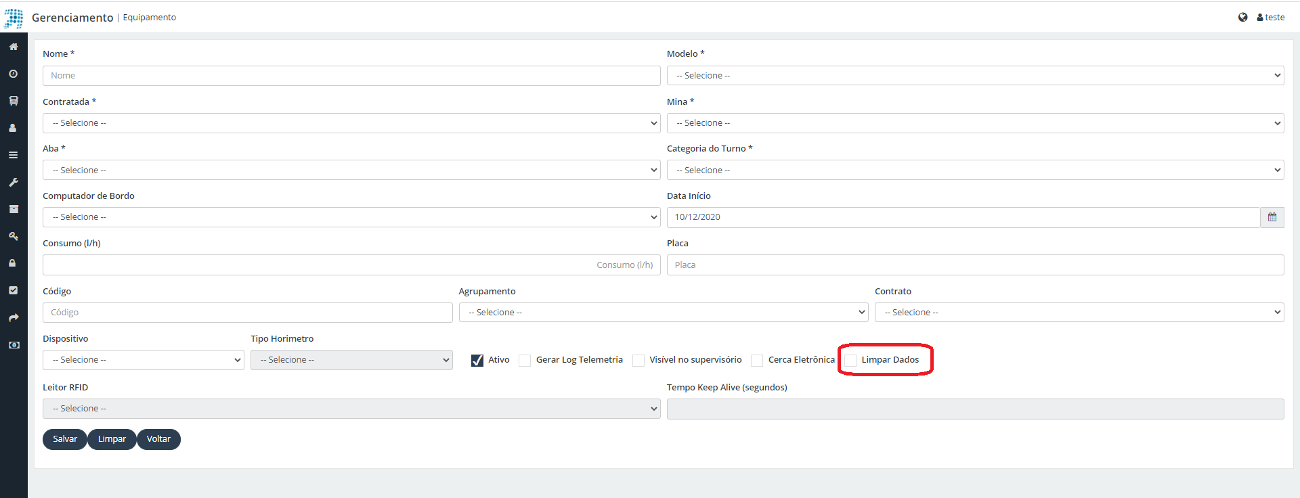The height and width of the screenshot is (498, 1300).
Task: Open the archive box icon in sidebar
Action: (13, 209)
